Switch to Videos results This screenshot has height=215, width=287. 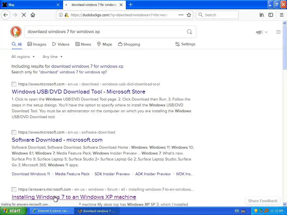pyautogui.click(x=61, y=44)
